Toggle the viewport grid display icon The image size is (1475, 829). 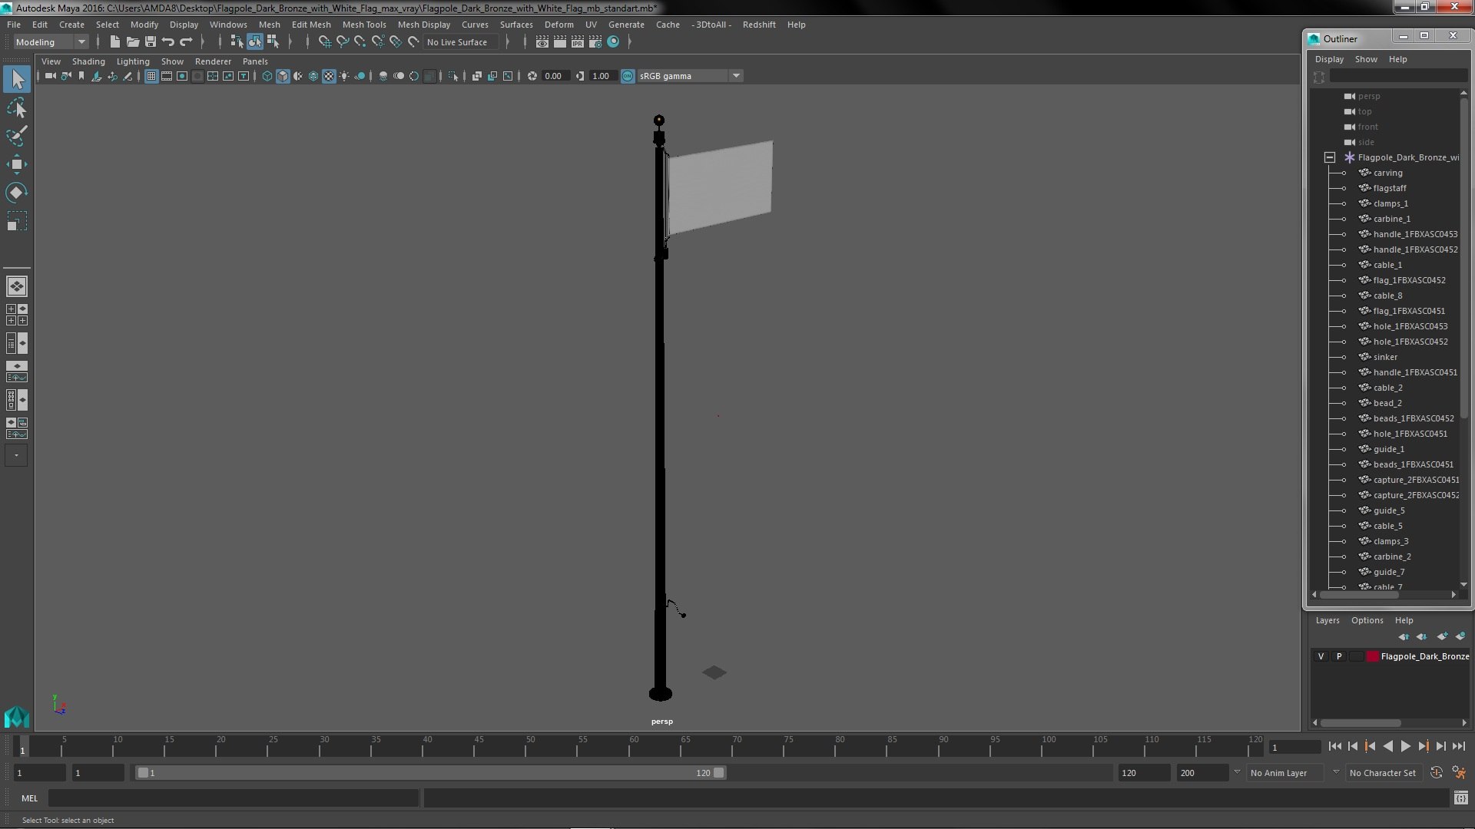pyautogui.click(x=151, y=76)
